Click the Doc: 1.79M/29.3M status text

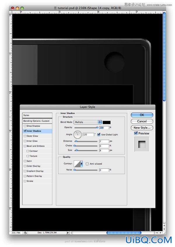47,232
